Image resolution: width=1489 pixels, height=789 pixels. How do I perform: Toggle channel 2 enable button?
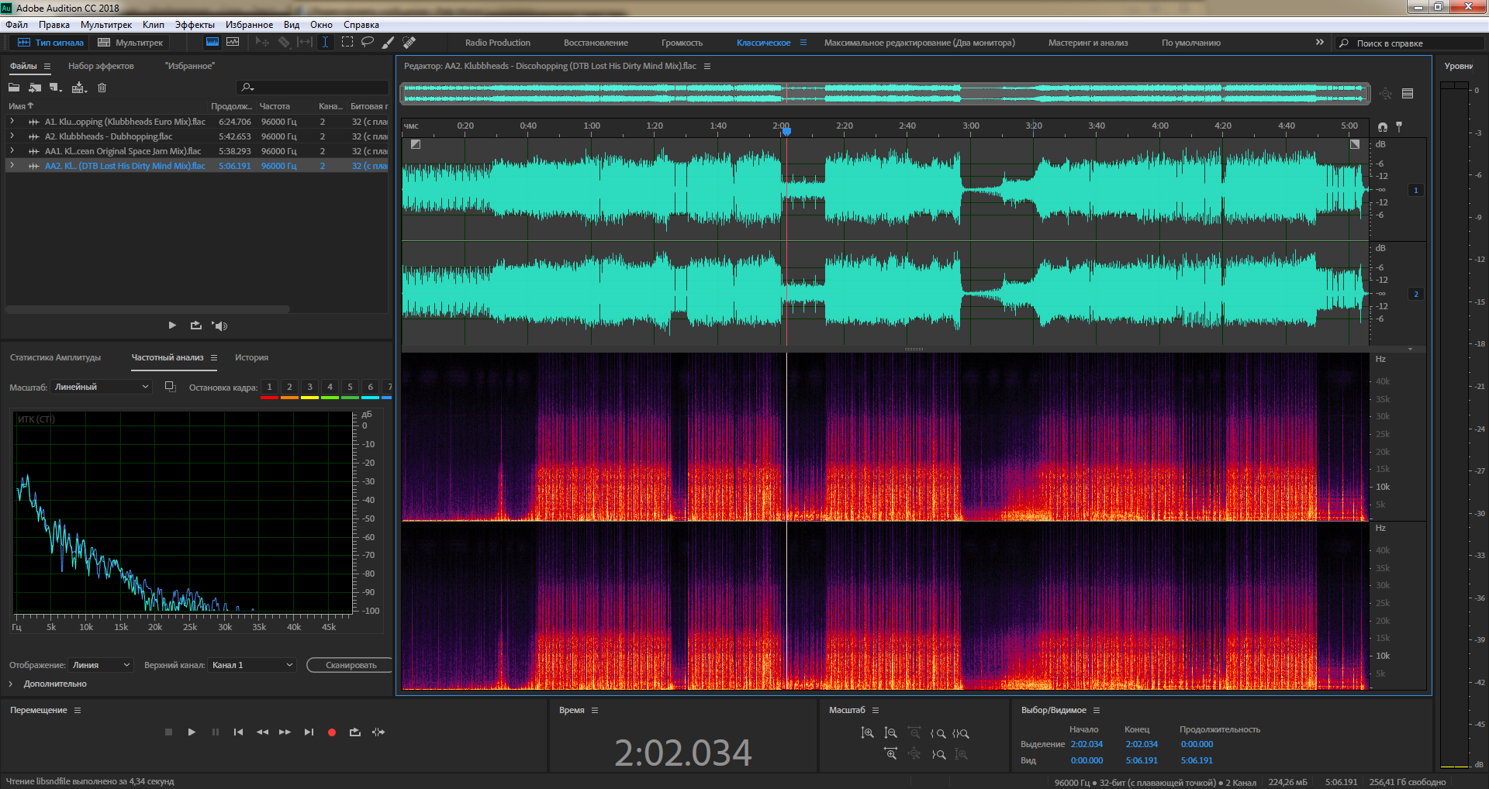(x=1416, y=294)
